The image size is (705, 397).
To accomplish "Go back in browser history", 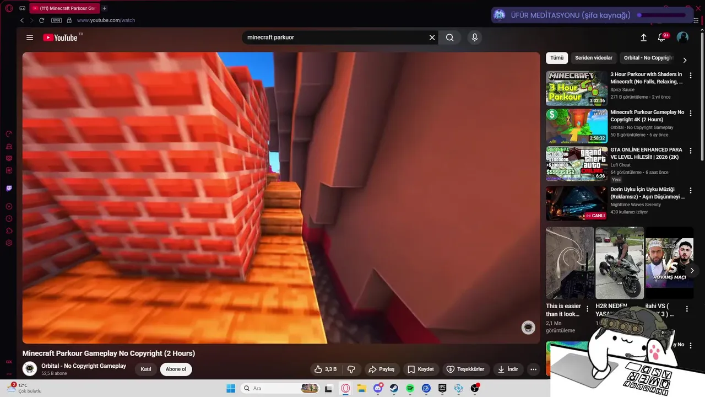I will [x=22, y=20].
